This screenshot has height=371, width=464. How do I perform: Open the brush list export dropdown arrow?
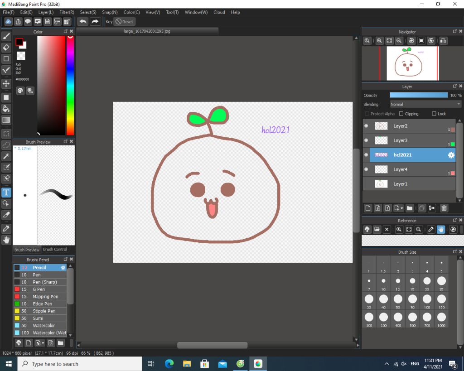pos(43,343)
